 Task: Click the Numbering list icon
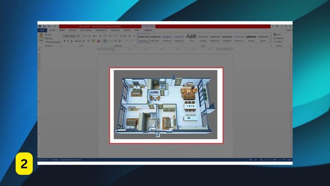click(110, 36)
